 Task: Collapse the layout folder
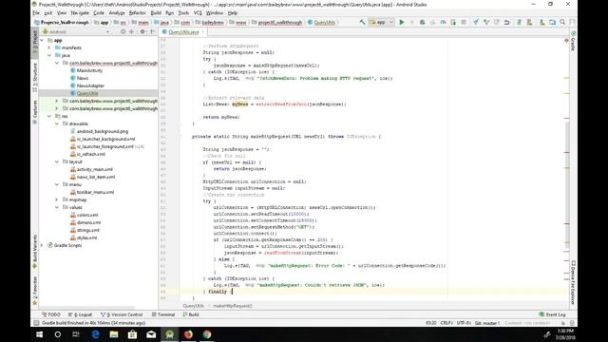click(x=57, y=161)
